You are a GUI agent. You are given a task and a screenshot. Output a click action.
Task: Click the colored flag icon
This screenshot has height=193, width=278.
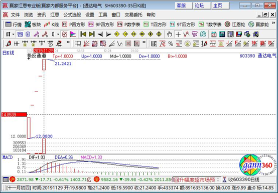[x=73, y=34]
